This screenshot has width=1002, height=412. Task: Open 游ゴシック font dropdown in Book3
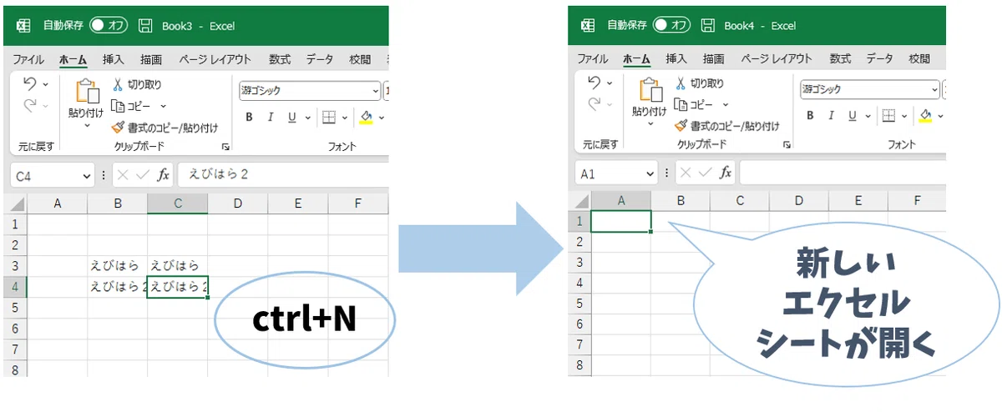click(374, 90)
